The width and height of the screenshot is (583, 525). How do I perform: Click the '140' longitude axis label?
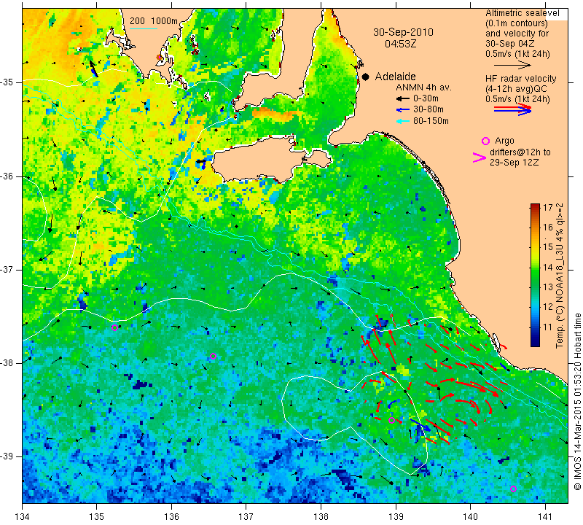pyautogui.click(x=470, y=516)
